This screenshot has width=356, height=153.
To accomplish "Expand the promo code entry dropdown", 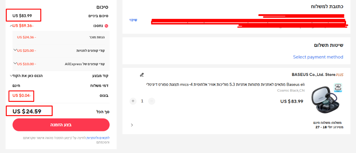I will pyautogui.click(x=11, y=76).
